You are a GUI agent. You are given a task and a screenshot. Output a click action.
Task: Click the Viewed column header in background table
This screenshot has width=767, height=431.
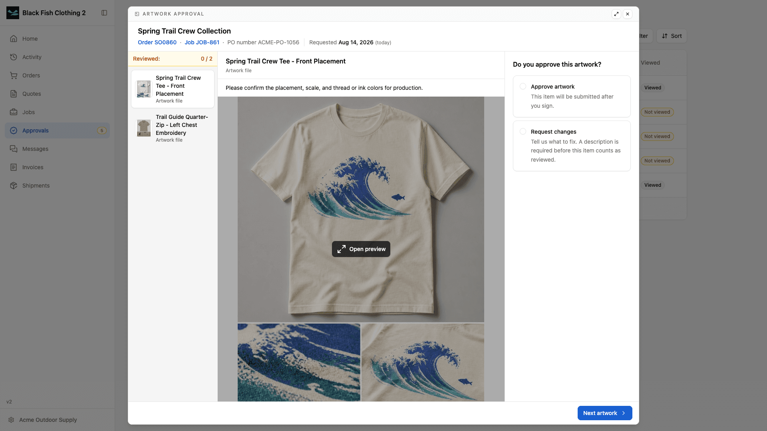tap(650, 63)
